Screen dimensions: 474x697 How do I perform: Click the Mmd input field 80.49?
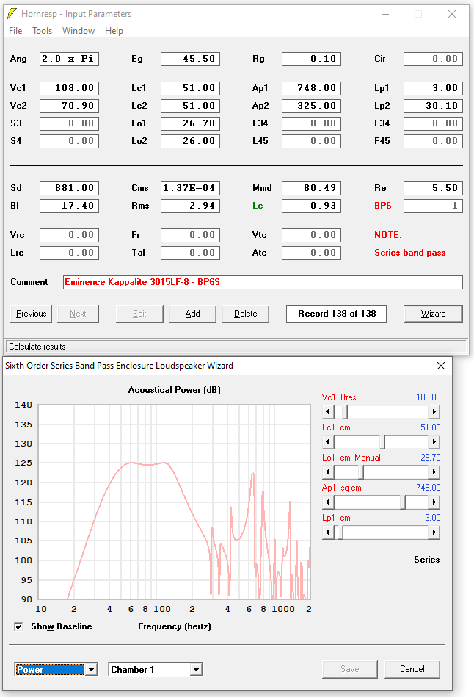point(311,189)
